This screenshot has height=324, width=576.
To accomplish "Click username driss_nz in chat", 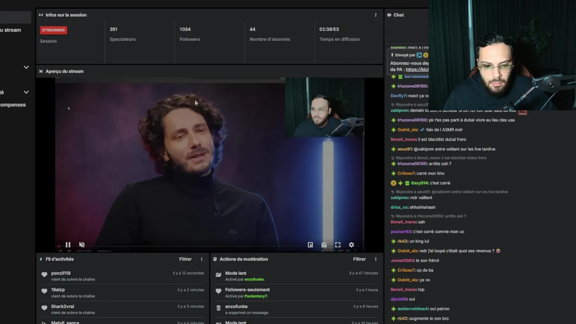I will point(399,207).
